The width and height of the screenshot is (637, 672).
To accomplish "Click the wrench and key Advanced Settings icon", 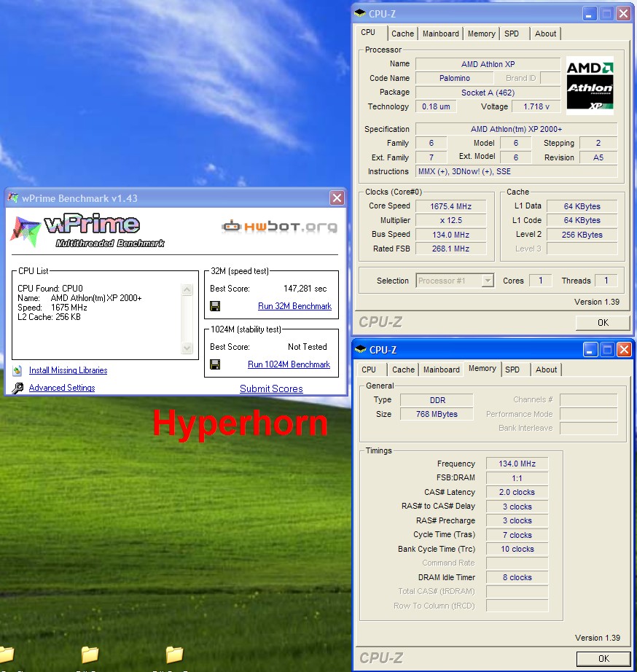I will coord(17,388).
